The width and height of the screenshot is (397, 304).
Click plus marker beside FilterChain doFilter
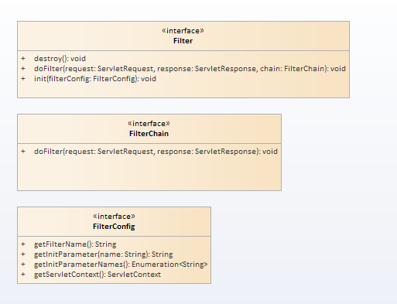tap(23, 152)
